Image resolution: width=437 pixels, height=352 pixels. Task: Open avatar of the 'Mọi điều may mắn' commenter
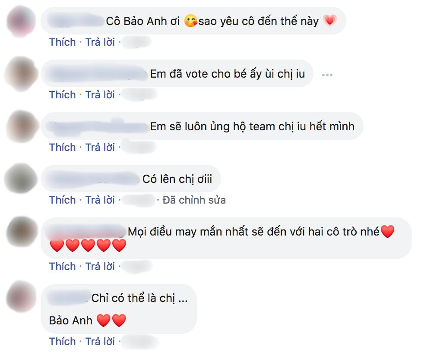click(x=22, y=232)
